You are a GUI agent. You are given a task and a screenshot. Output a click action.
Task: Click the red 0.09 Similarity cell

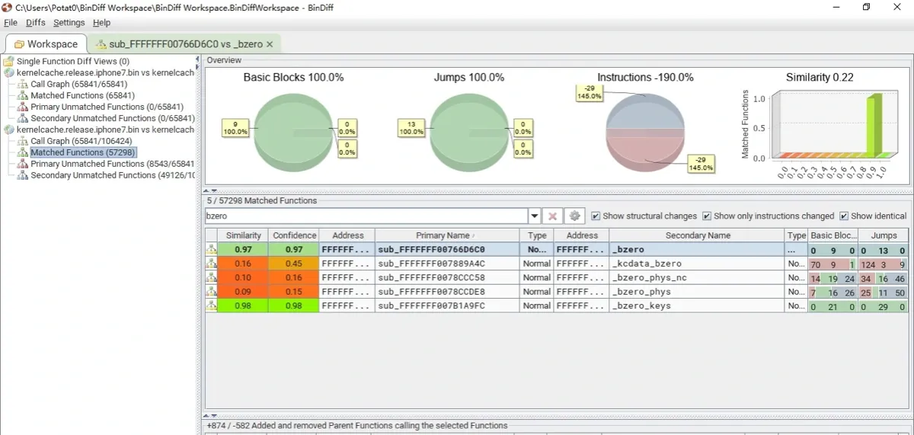coord(243,292)
